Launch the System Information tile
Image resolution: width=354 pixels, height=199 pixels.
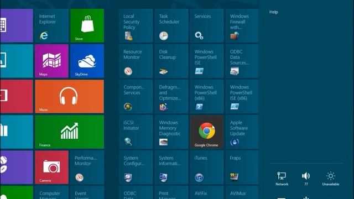click(x=171, y=167)
